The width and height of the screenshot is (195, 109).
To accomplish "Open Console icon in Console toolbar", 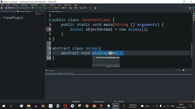I will coord(184,70).
